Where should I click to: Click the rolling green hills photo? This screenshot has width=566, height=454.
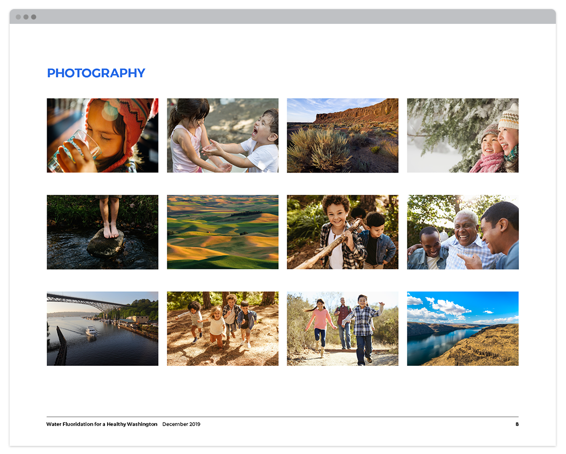click(x=223, y=232)
